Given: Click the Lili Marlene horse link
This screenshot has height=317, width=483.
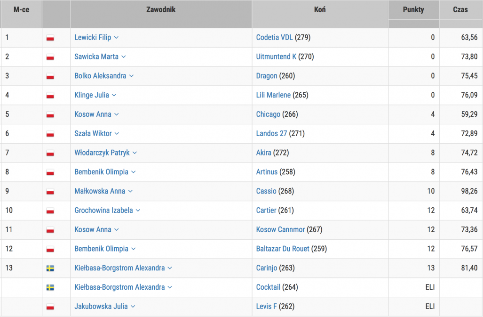Looking at the screenshot, I should click(273, 95).
